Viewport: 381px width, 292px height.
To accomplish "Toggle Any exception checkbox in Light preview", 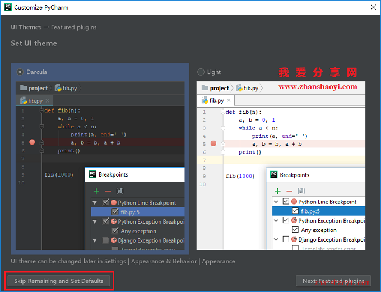I will pos(295,230).
